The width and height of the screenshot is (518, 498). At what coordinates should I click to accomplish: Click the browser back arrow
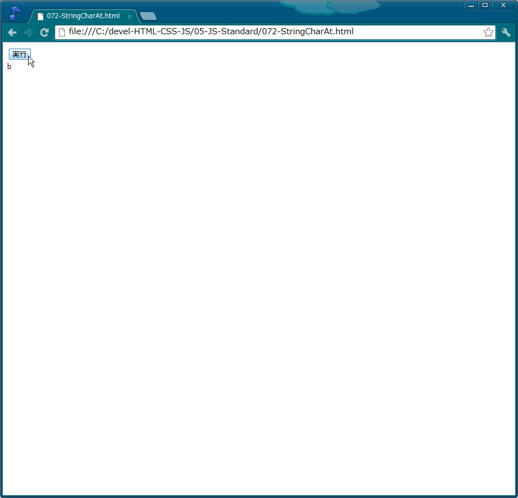(13, 33)
